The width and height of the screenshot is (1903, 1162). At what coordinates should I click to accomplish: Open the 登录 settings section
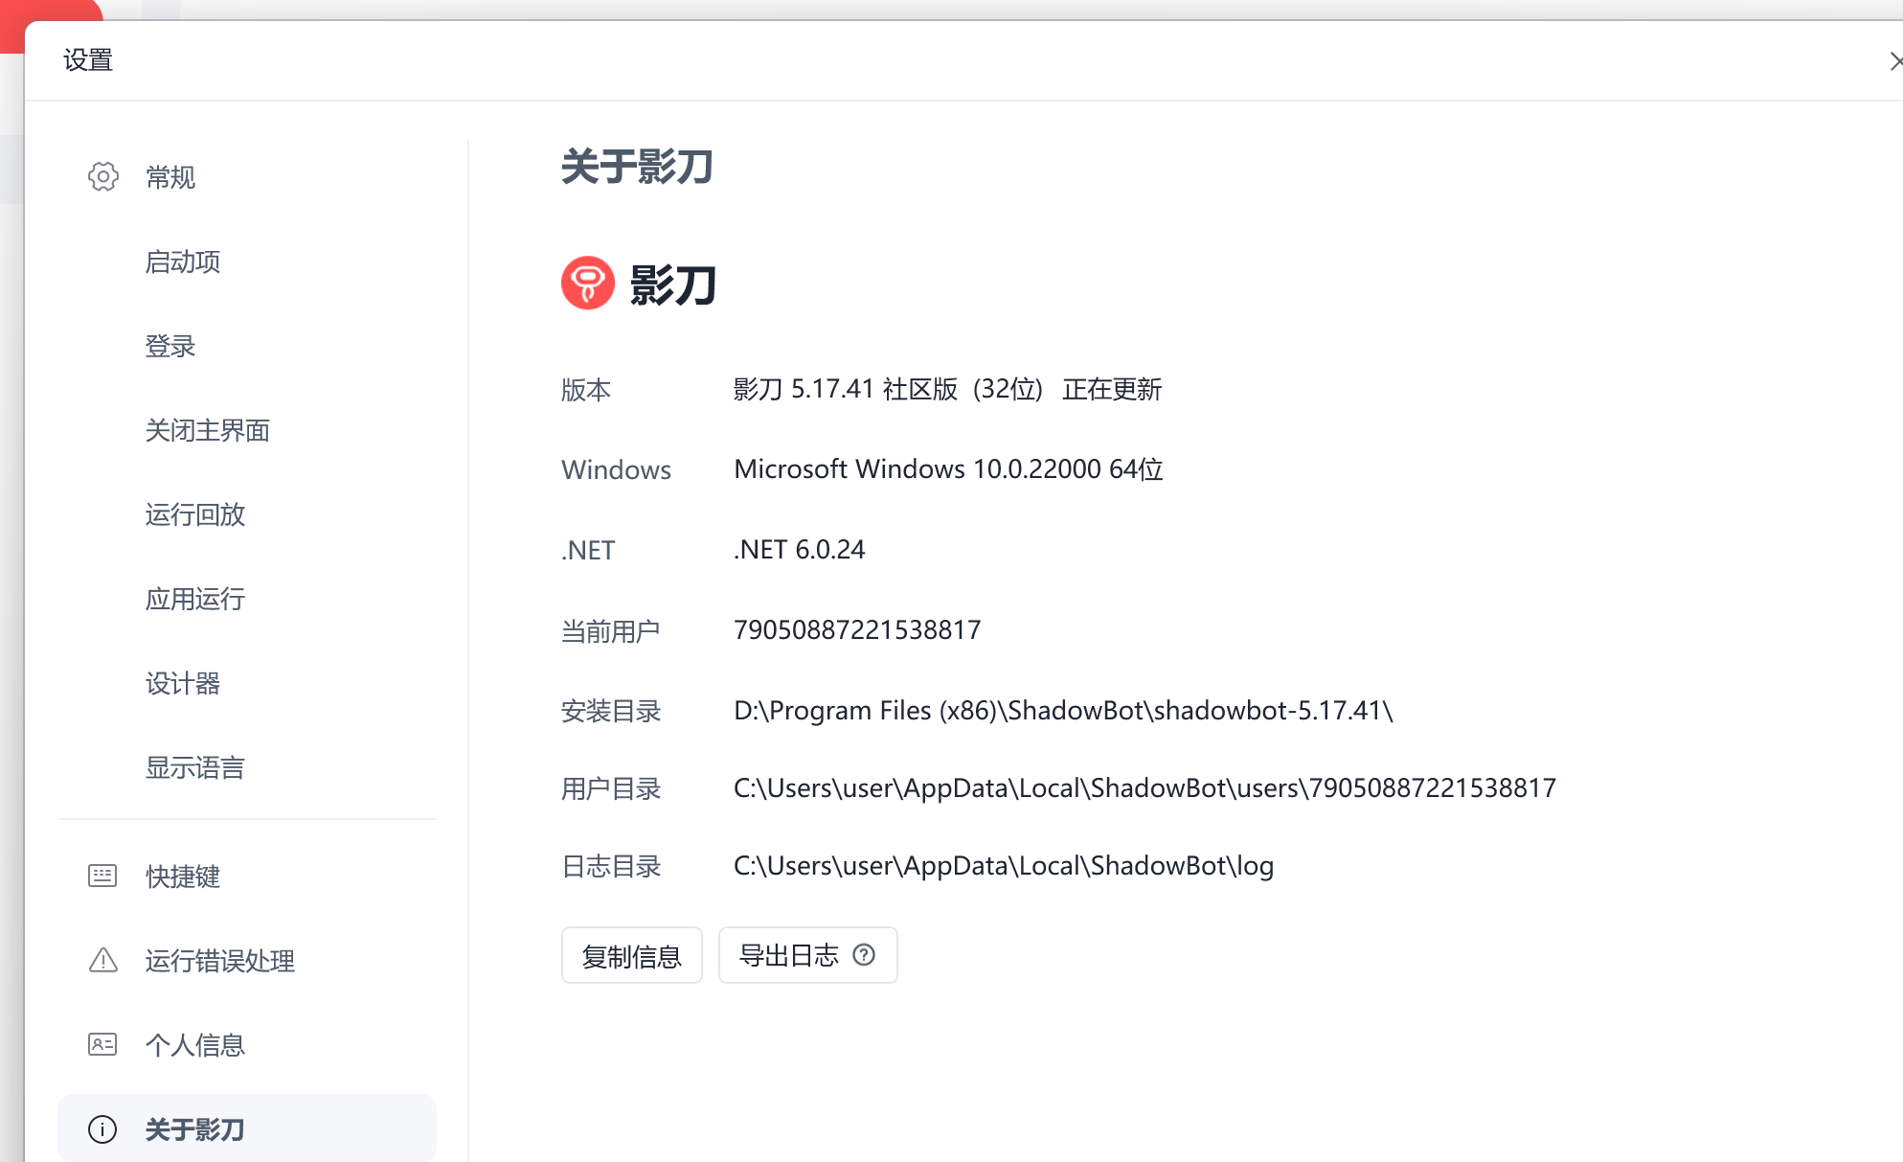pos(170,346)
